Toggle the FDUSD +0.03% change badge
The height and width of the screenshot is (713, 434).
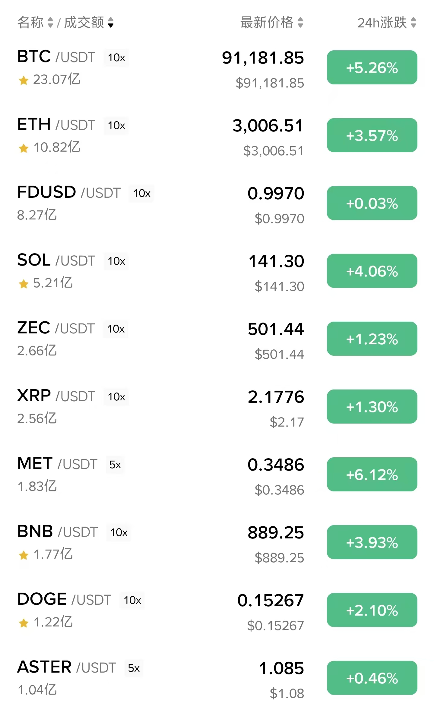tap(372, 203)
